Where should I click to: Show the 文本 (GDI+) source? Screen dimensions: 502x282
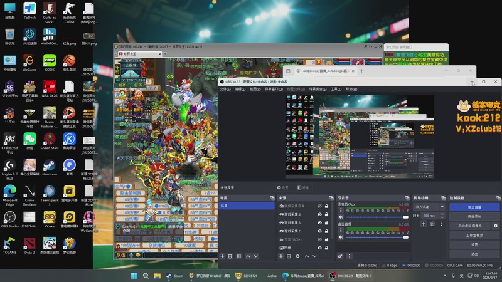(x=319, y=239)
